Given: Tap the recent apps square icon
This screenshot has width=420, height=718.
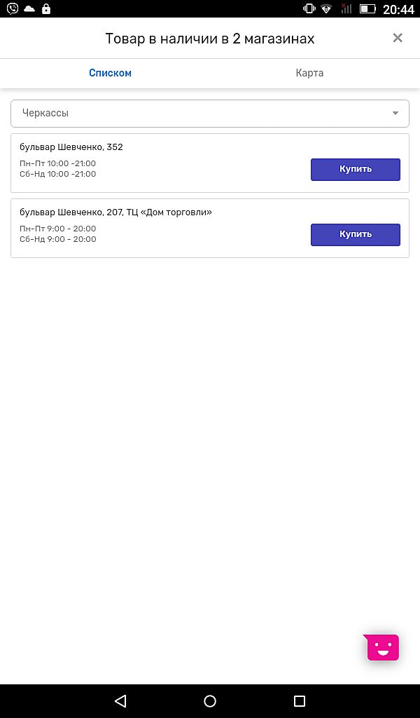Looking at the screenshot, I should [x=300, y=700].
